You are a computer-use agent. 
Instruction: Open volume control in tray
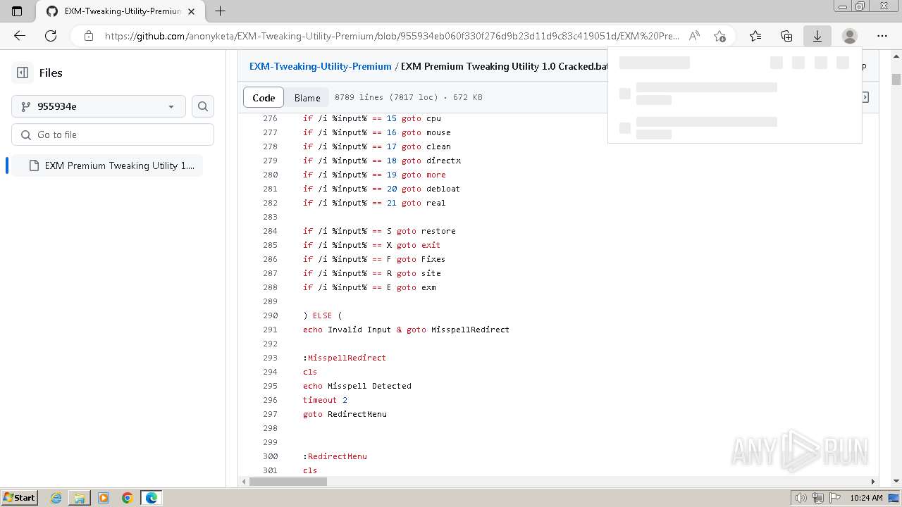[802, 498]
